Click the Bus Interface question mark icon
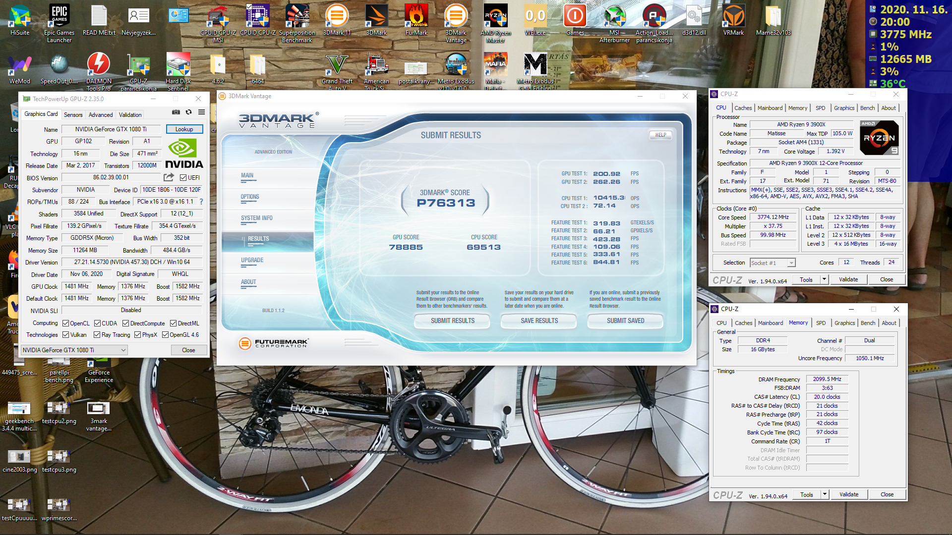 pos(201,202)
